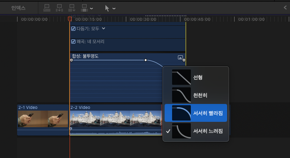Open the tool picker dropdown chevron
290x158 pixels.
click(x=114, y=8)
